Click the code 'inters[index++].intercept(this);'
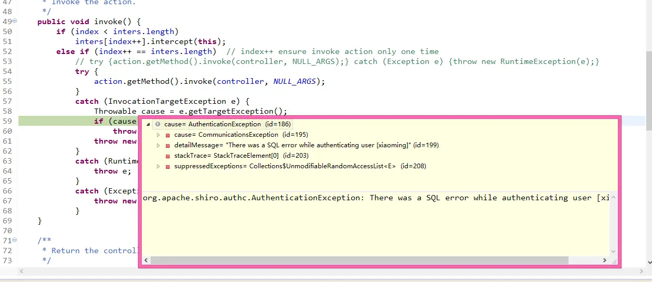Image resolution: width=652 pixels, height=282 pixels. pyautogui.click(x=151, y=41)
